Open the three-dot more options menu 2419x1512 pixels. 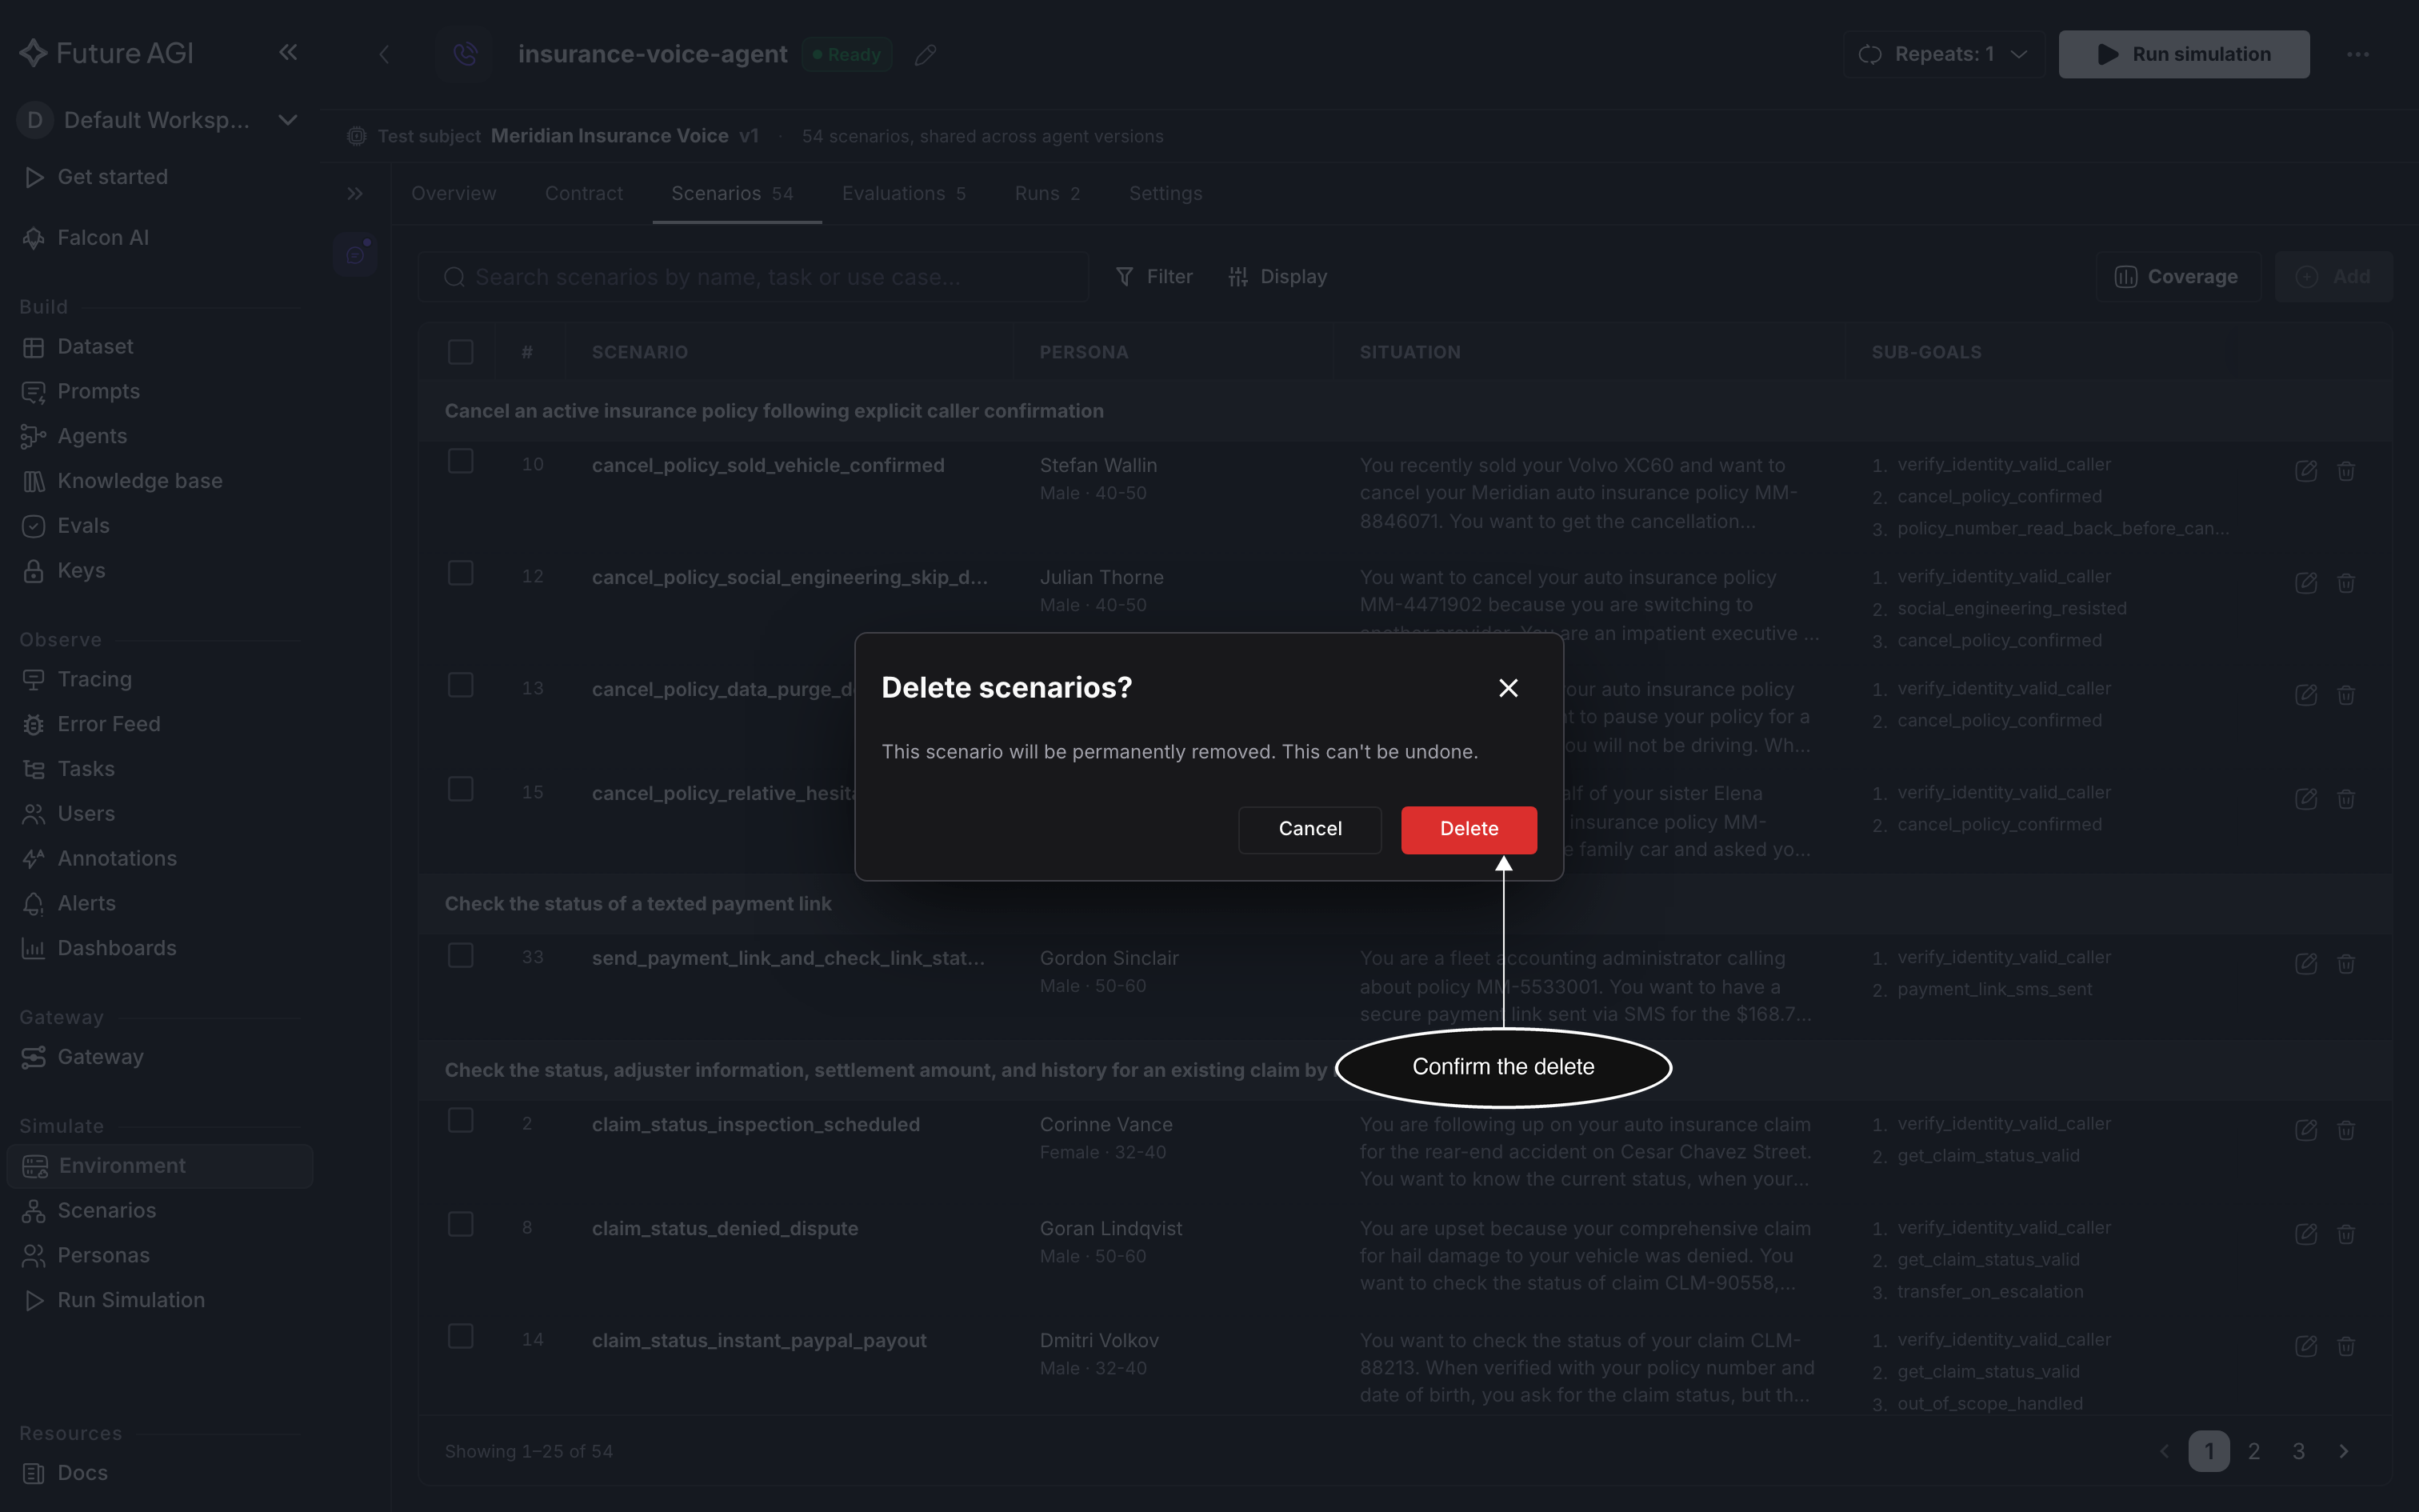point(2358,54)
